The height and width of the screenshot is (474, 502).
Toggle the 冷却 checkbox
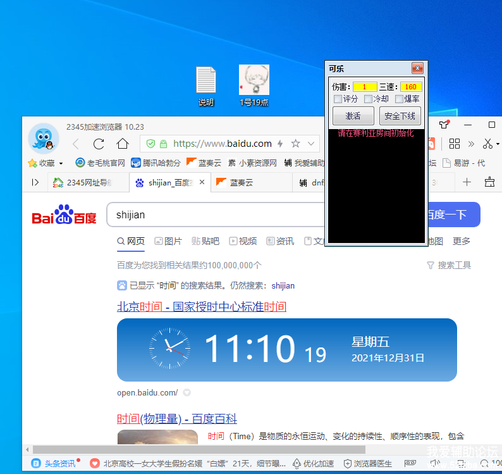(x=368, y=99)
